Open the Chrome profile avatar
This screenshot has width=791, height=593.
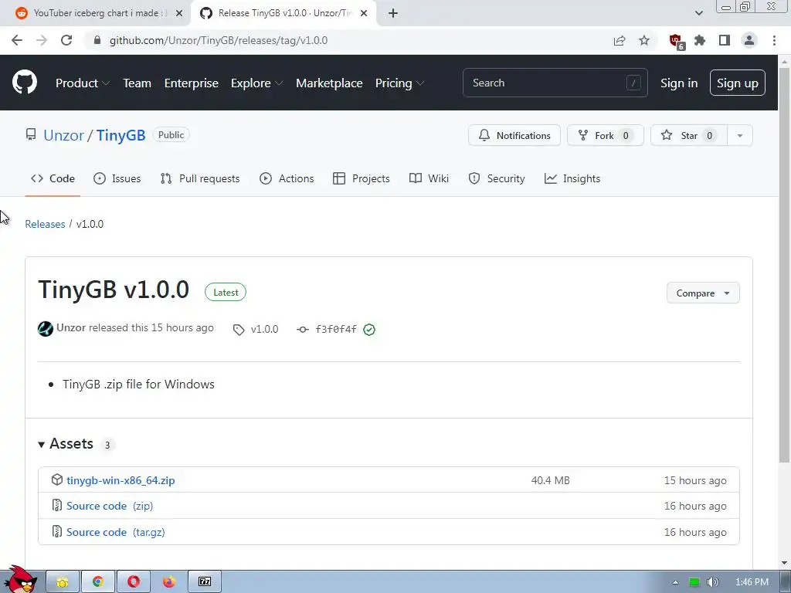[x=749, y=40]
